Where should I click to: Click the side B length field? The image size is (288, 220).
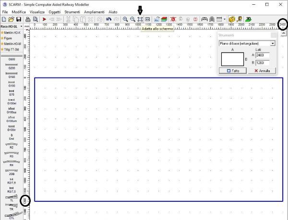click(x=263, y=63)
